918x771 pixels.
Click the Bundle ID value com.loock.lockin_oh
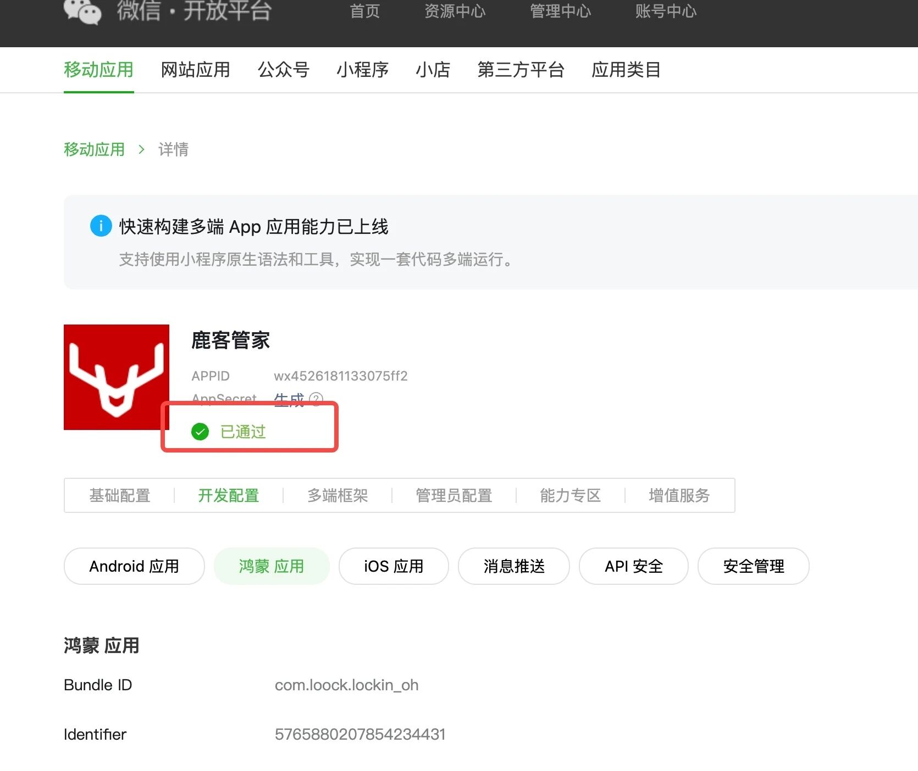(x=346, y=685)
